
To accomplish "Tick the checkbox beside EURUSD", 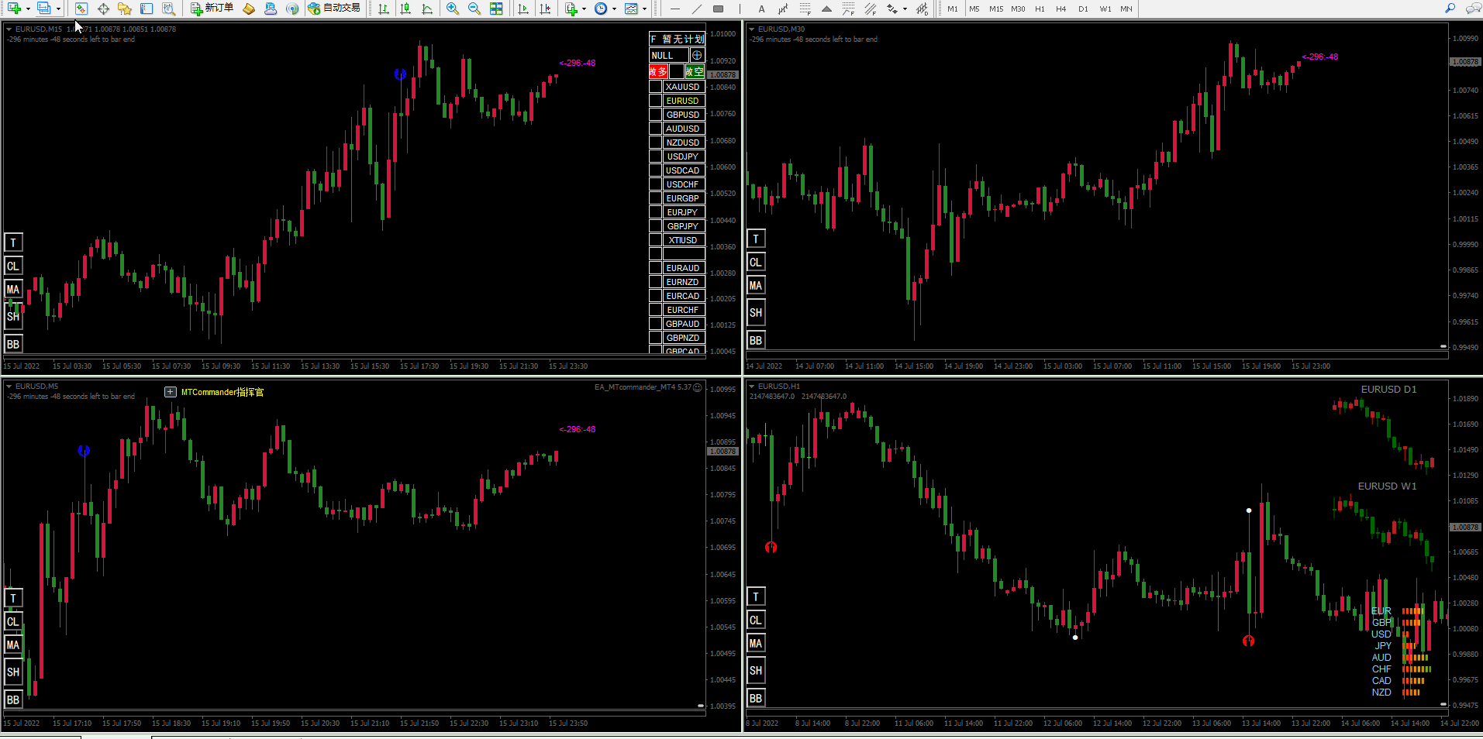I will (656, 101).
